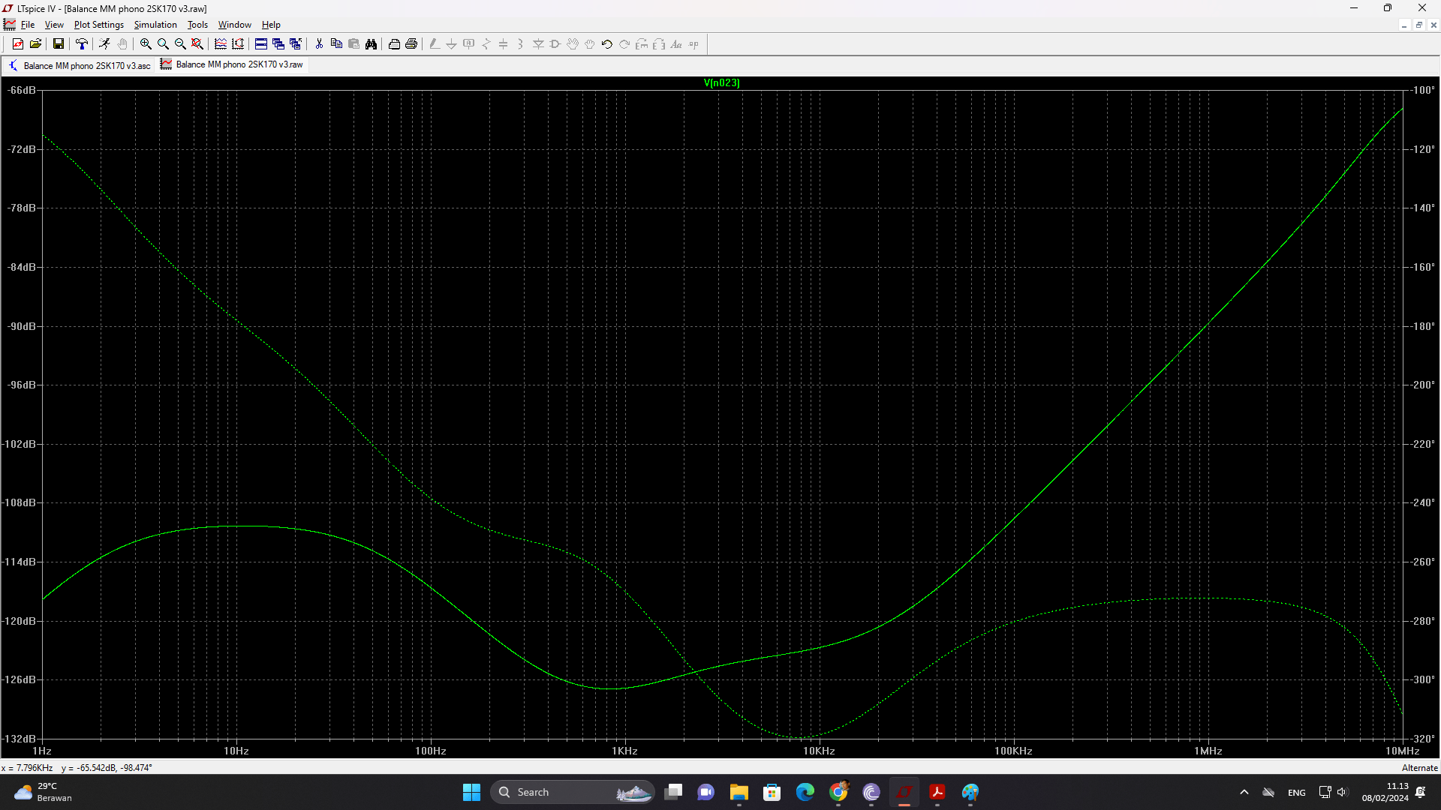Open Google Chrome from the taskbar

[838, 792]
